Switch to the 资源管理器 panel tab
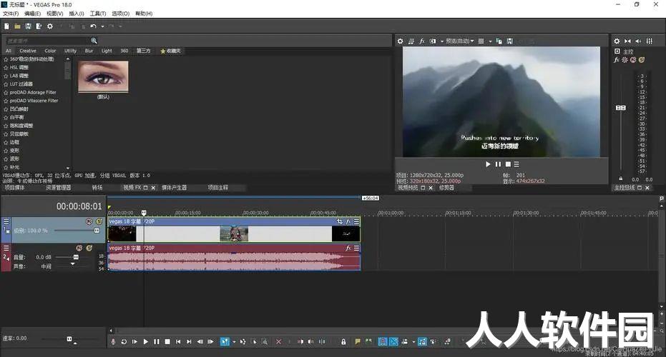This screenshot has height=357, width=666. (58, 187)
